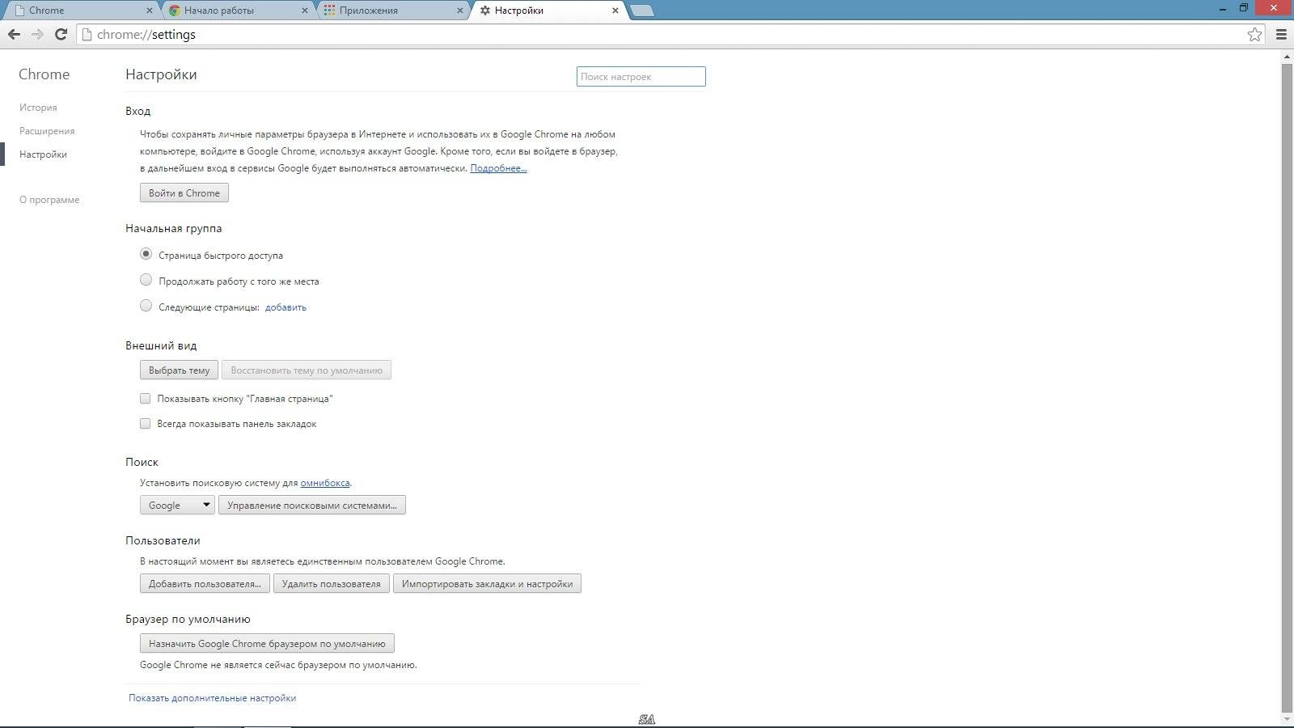Click the Браузер по умолчанию heading

(x=188, y=619)
